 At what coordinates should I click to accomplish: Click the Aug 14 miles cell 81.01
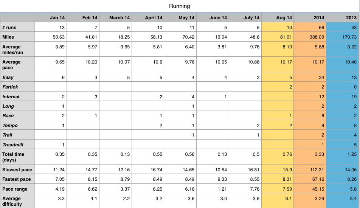[278, 37]
